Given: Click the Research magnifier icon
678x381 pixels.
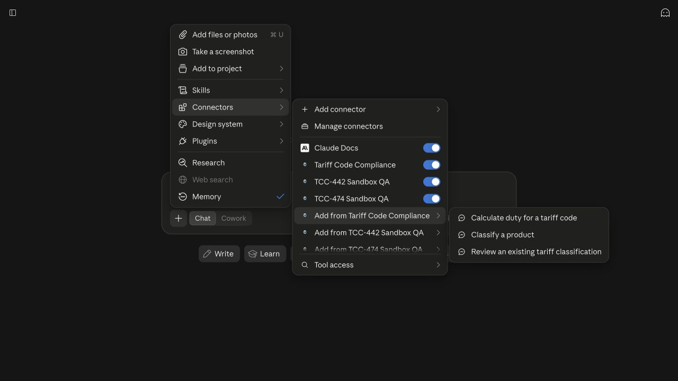Looking at the screenshot, I should (x=183, y=163).
